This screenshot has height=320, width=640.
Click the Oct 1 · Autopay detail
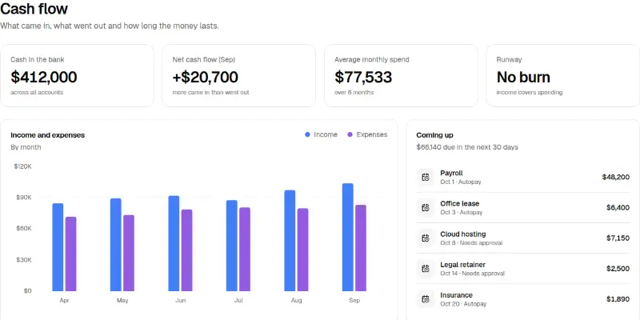click(461, 182)
